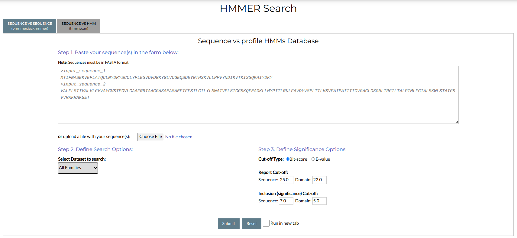Click inside the sequence input text area
Image resolution: width=517 pixels, height=238 pixels.
coord(258,109)
